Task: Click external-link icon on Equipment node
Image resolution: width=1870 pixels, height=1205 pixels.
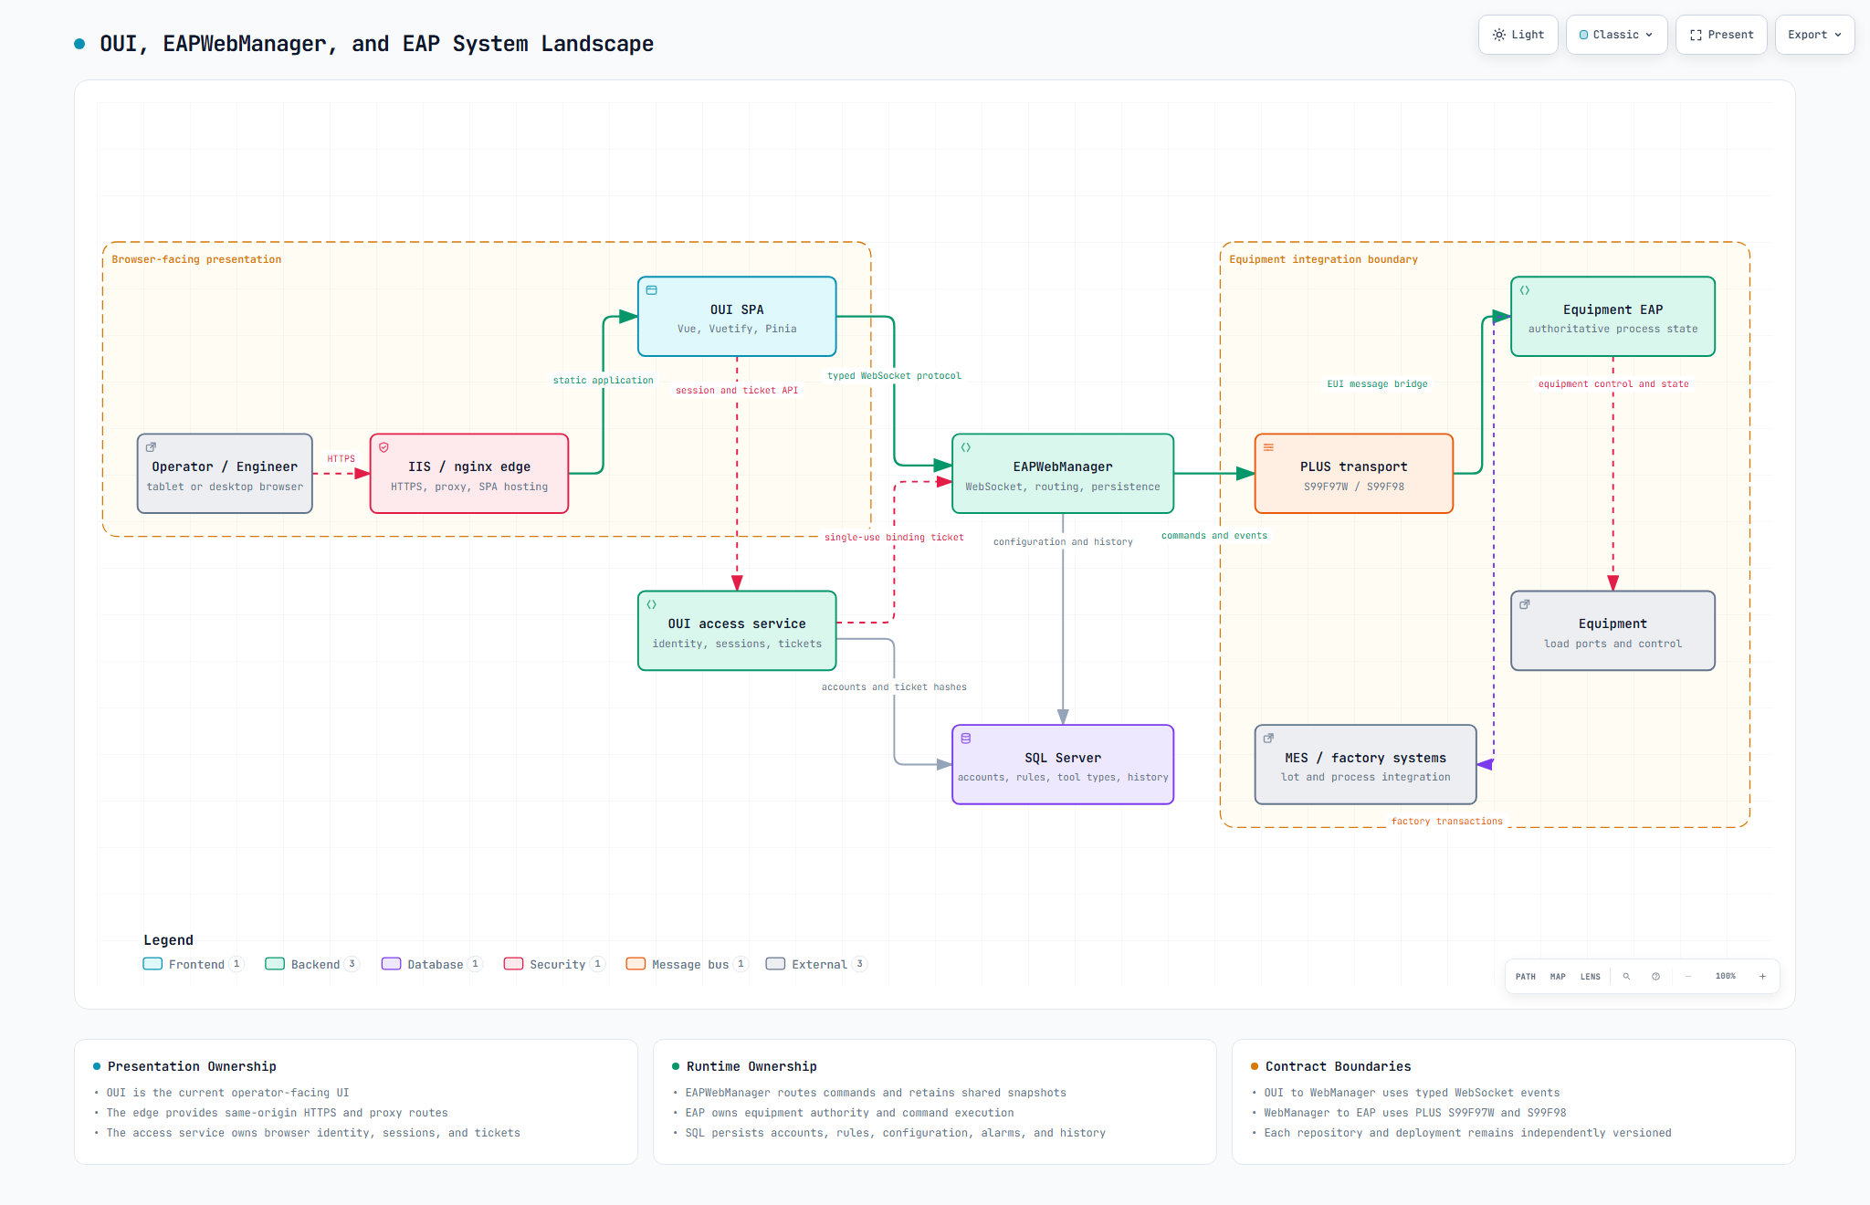Action: coord(1525,604)
